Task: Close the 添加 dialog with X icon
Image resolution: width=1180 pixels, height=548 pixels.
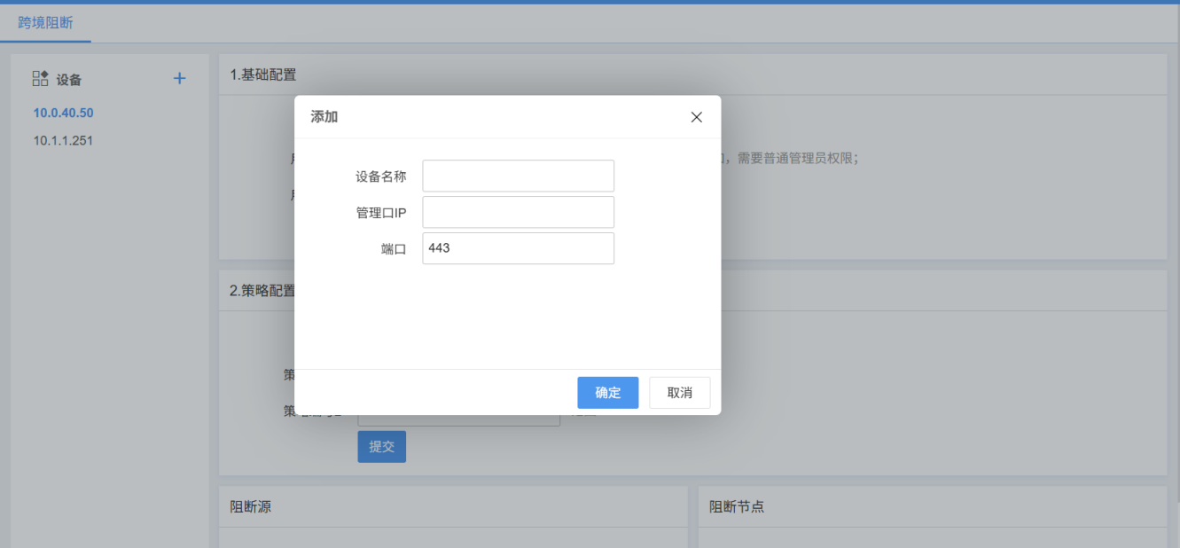Action: click(x=696, y=117)
